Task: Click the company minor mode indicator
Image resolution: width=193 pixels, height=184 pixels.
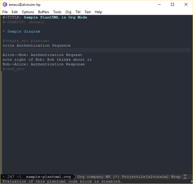Action: (x=95, y=177)
